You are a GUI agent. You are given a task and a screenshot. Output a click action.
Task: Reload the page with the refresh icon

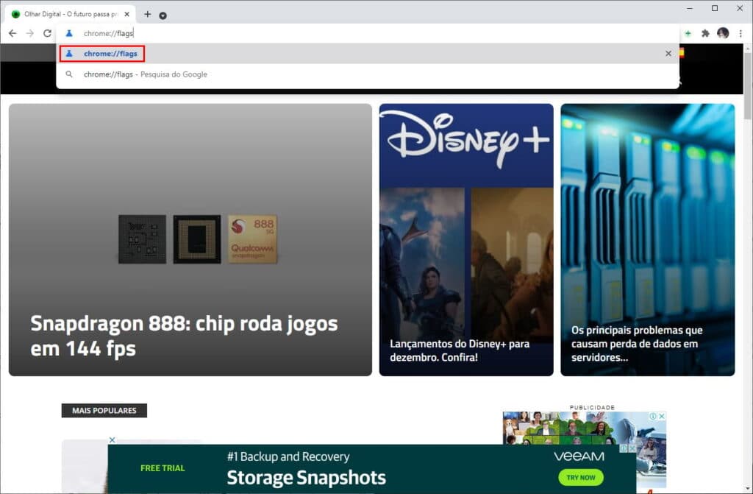[47, 33]
